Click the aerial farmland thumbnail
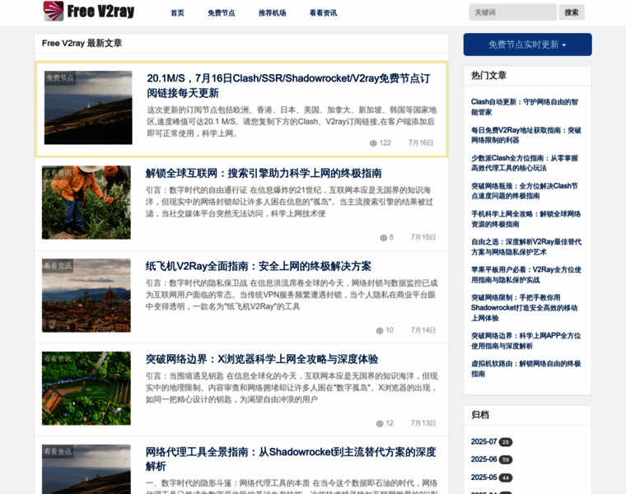This screenshot has height=494, width=626. [x=86, y=389]
